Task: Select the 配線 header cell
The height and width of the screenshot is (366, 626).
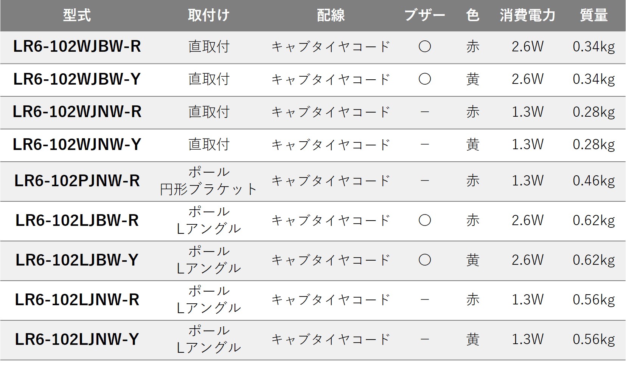Action: coord(331,15)
